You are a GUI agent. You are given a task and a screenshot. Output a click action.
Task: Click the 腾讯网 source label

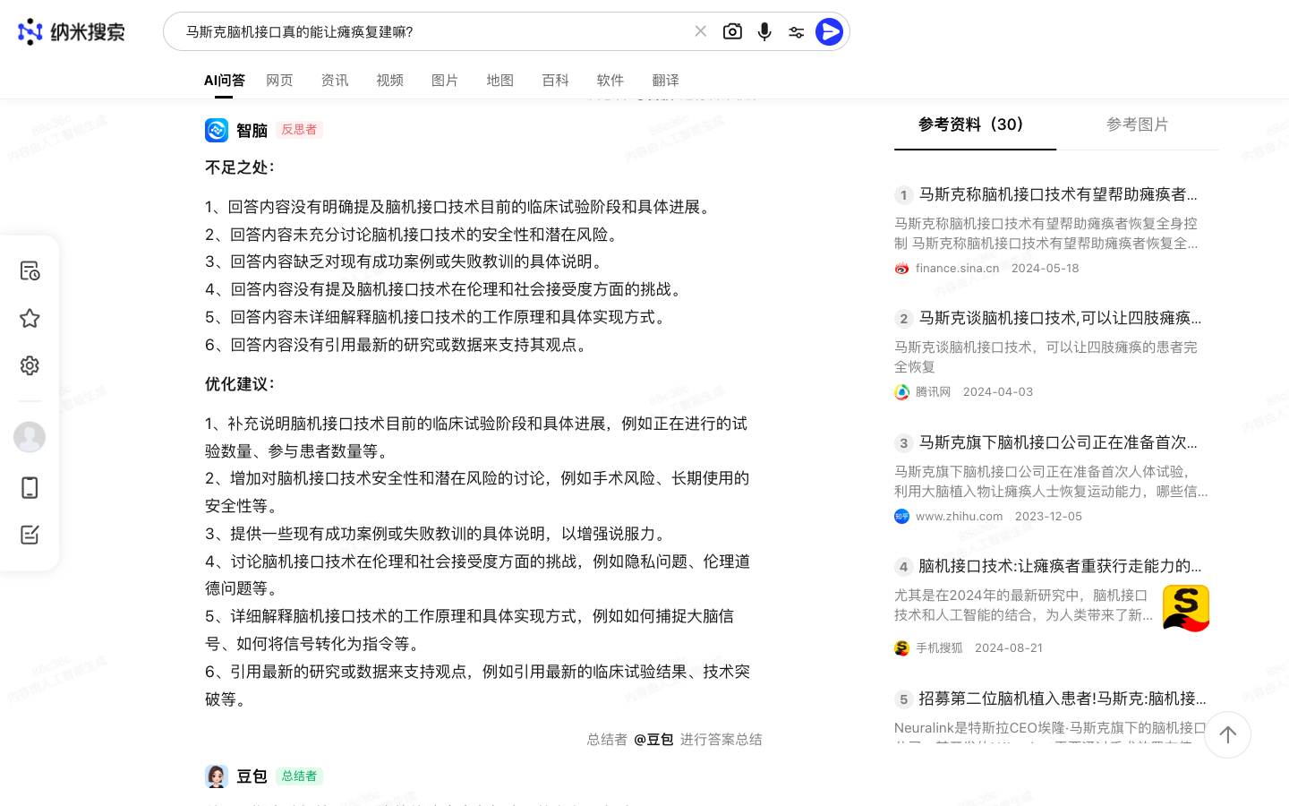point(933,392)
